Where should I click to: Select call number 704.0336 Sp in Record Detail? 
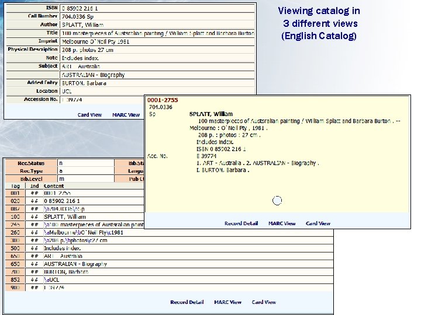point(78,16)
